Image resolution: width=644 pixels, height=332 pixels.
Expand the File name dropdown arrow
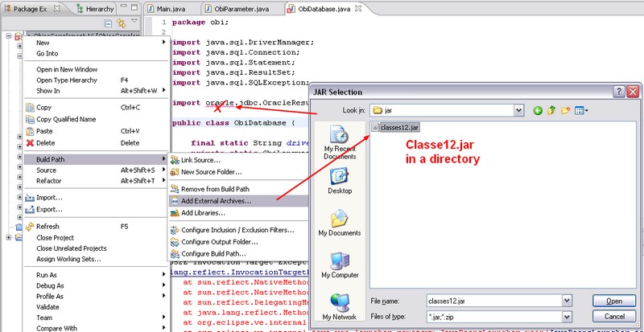click(x=570, y=301)
